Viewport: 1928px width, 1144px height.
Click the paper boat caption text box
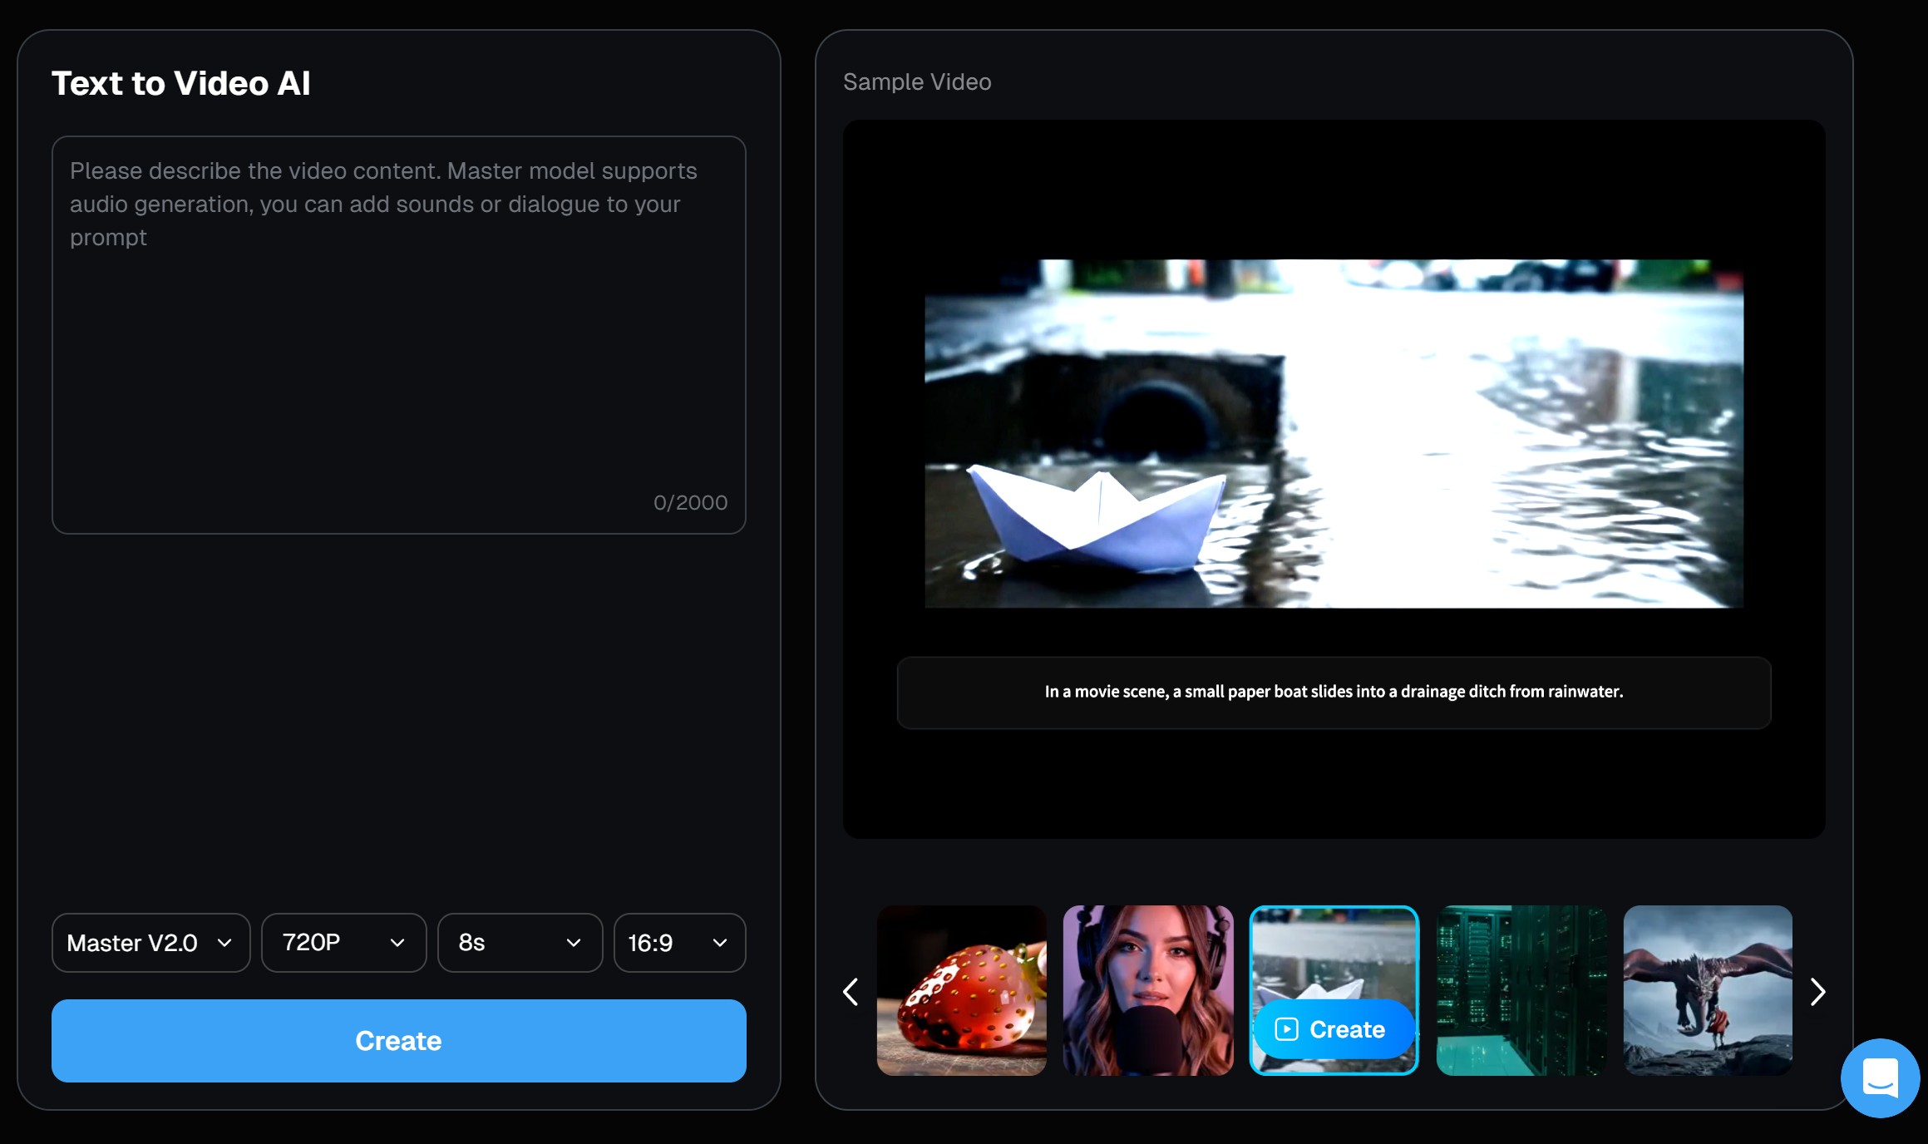pos(1334,692)
